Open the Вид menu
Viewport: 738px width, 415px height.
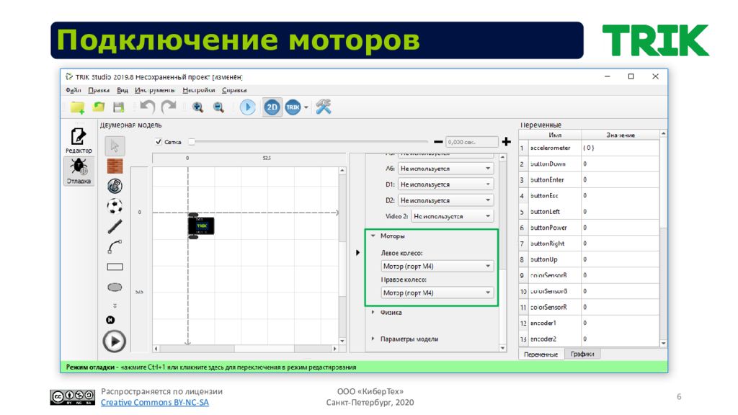coord(123,90)
